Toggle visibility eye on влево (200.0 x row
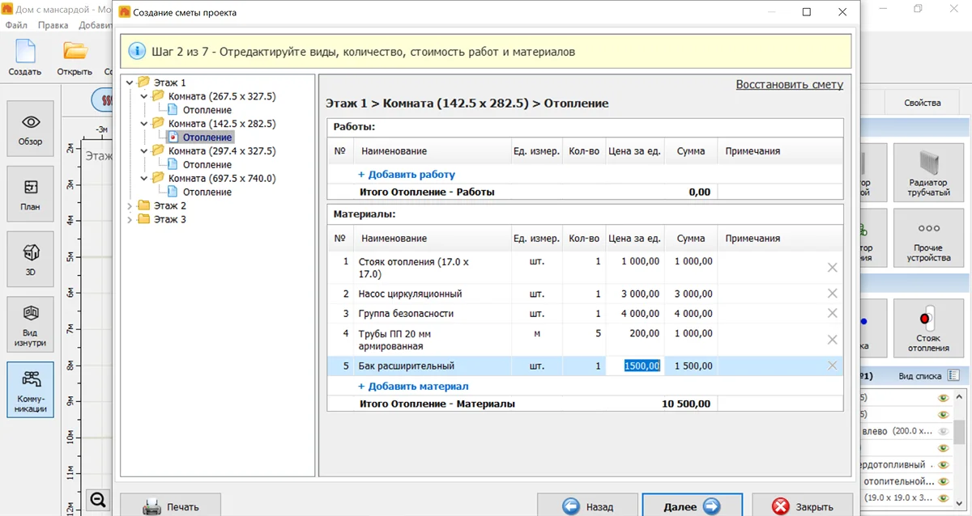Image resolution: width=972 pixels, height=516 pixels. pyautogui.click(x=943, y=431)
